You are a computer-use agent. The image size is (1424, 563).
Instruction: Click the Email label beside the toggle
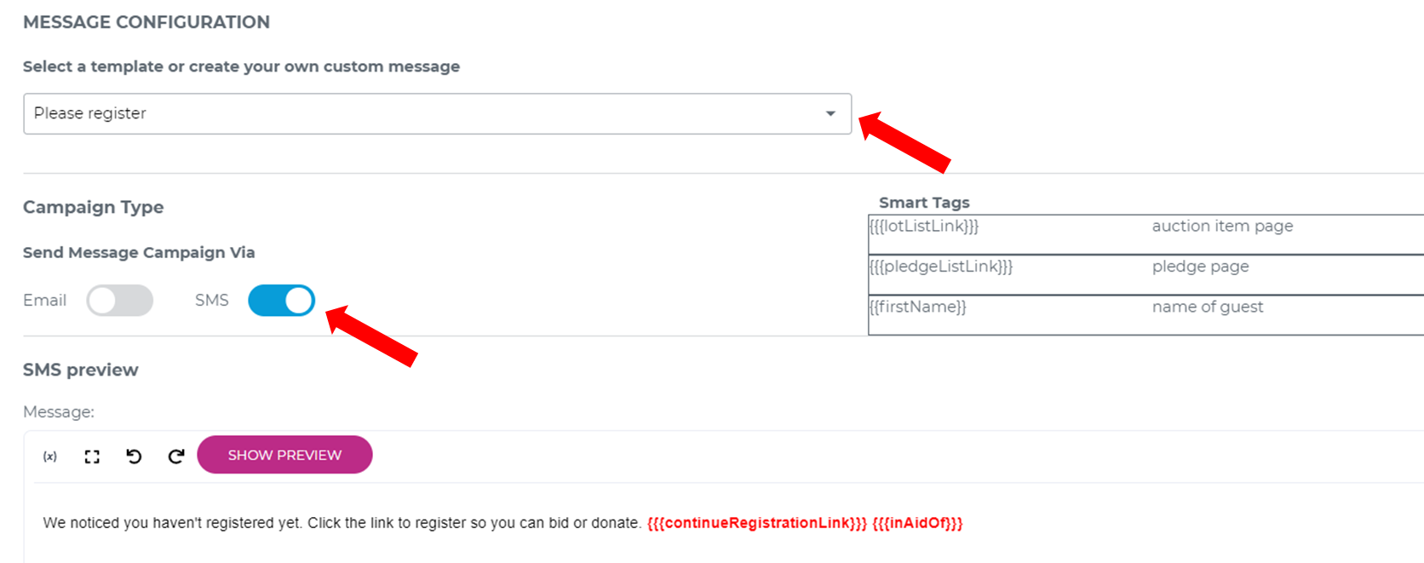(44, 301)
